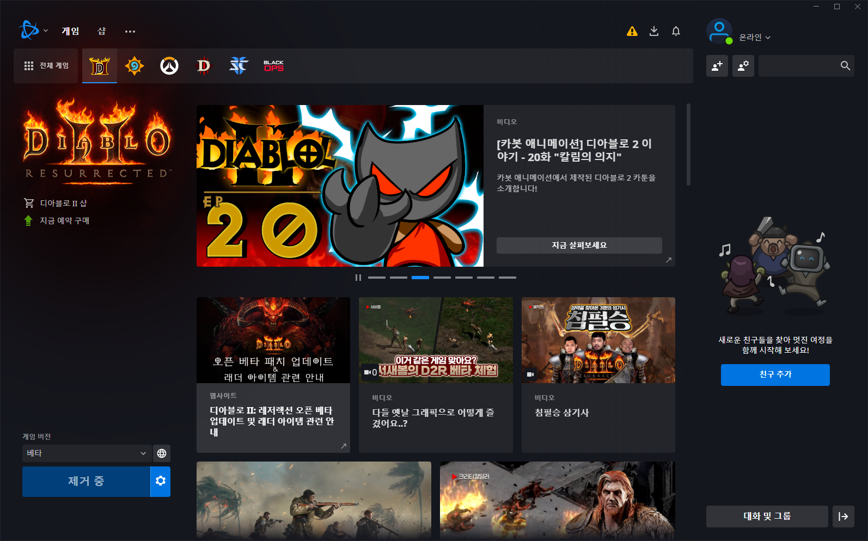This screenshot has height=541, width=868.
Task: Select the StarCraft II game icon
Action: click(239, 66)
